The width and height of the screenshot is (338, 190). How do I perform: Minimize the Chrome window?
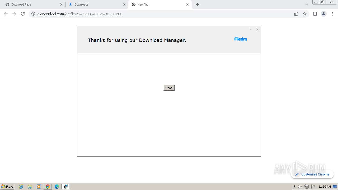point(316,2)
